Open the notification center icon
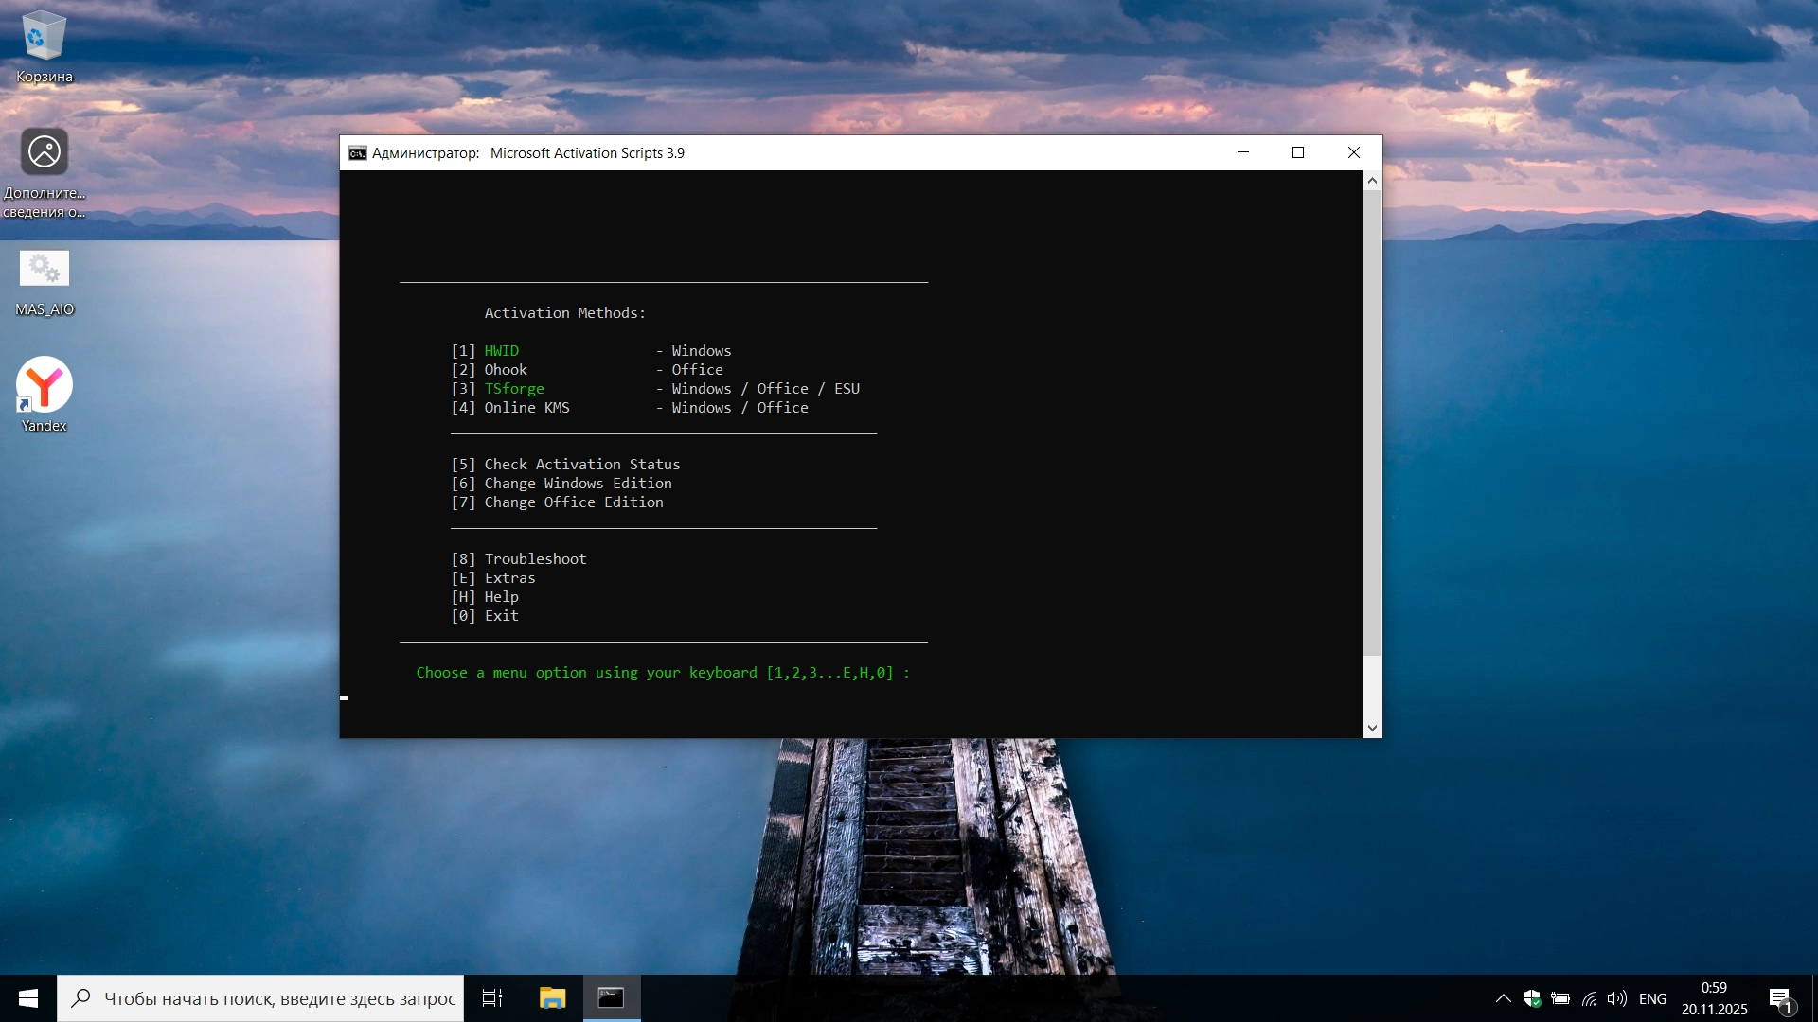Viewport: 1818px width, 1022px height. point(1780,998)
